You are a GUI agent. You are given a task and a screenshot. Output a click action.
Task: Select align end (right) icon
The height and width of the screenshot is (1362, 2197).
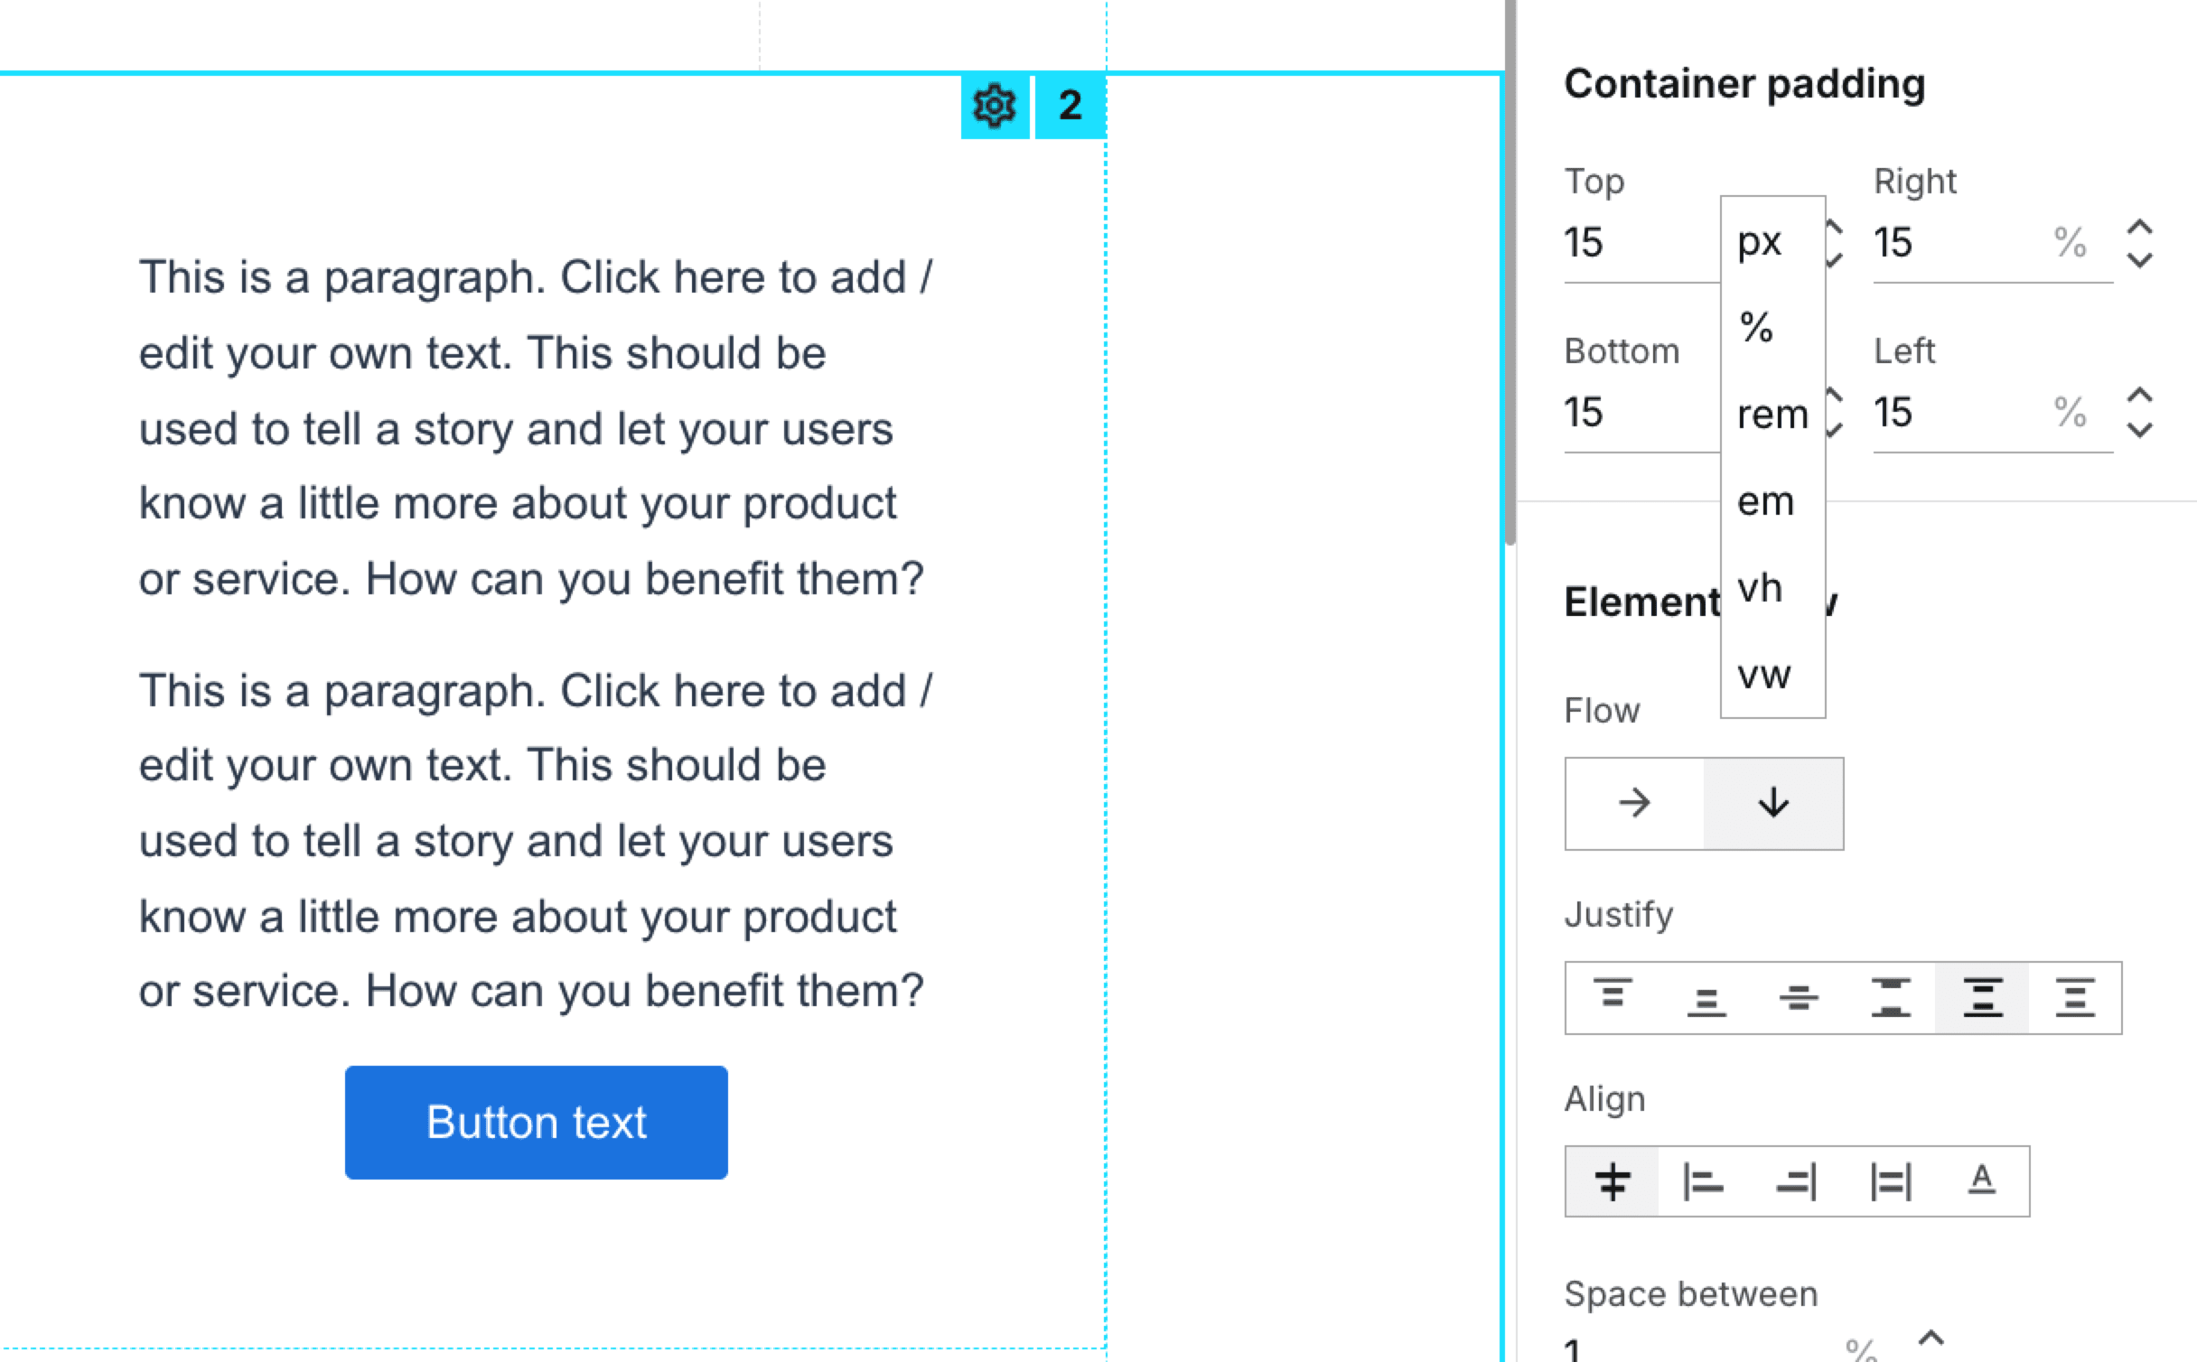[1796, 1181]
